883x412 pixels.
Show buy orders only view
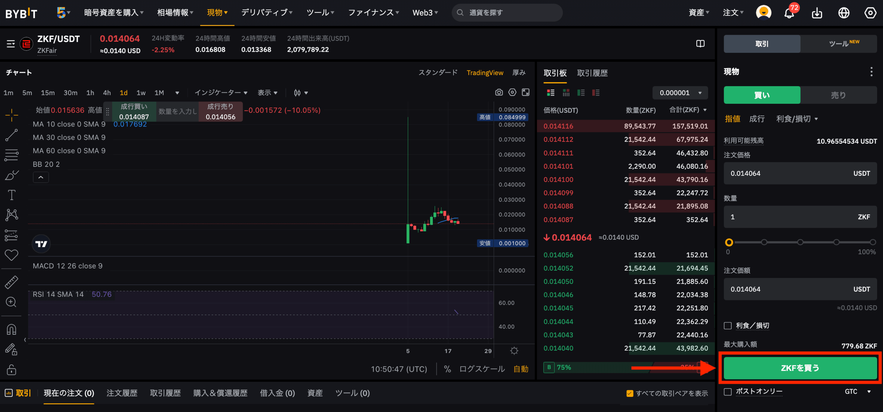[x=581, y=93]
